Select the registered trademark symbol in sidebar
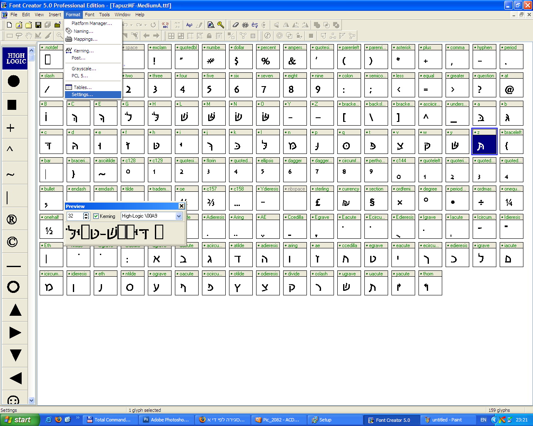533x426 pixels. coord(12,219)
